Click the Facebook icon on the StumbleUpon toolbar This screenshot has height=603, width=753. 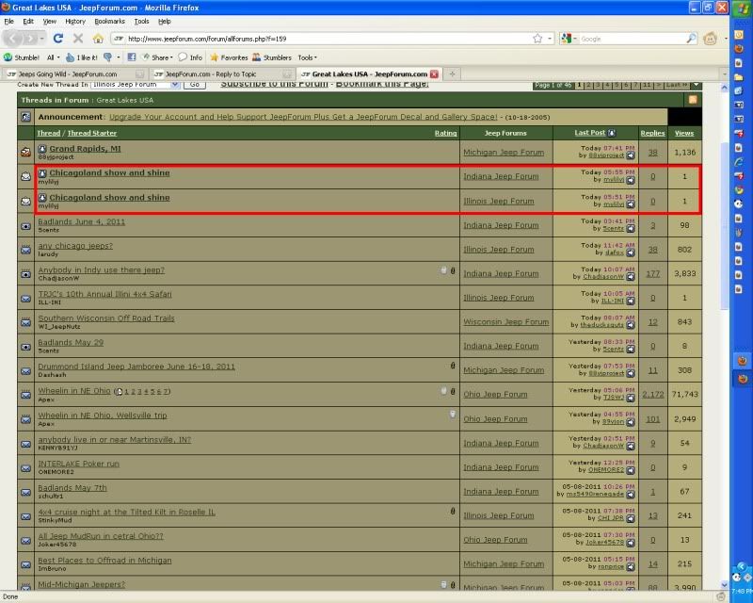131,57
